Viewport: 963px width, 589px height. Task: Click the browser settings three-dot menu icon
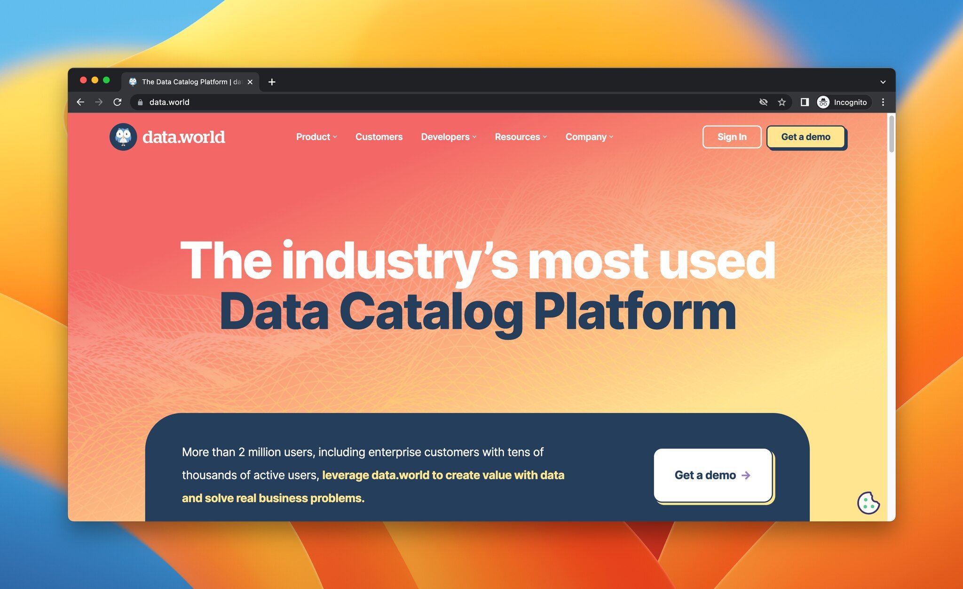(x=883, y=102)
